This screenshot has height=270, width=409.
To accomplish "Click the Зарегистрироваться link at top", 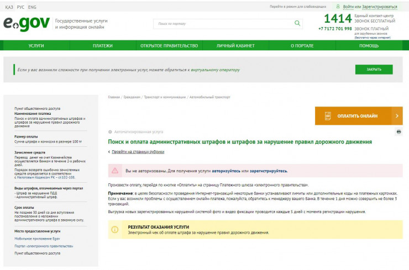I will click(x=379, y=7).
